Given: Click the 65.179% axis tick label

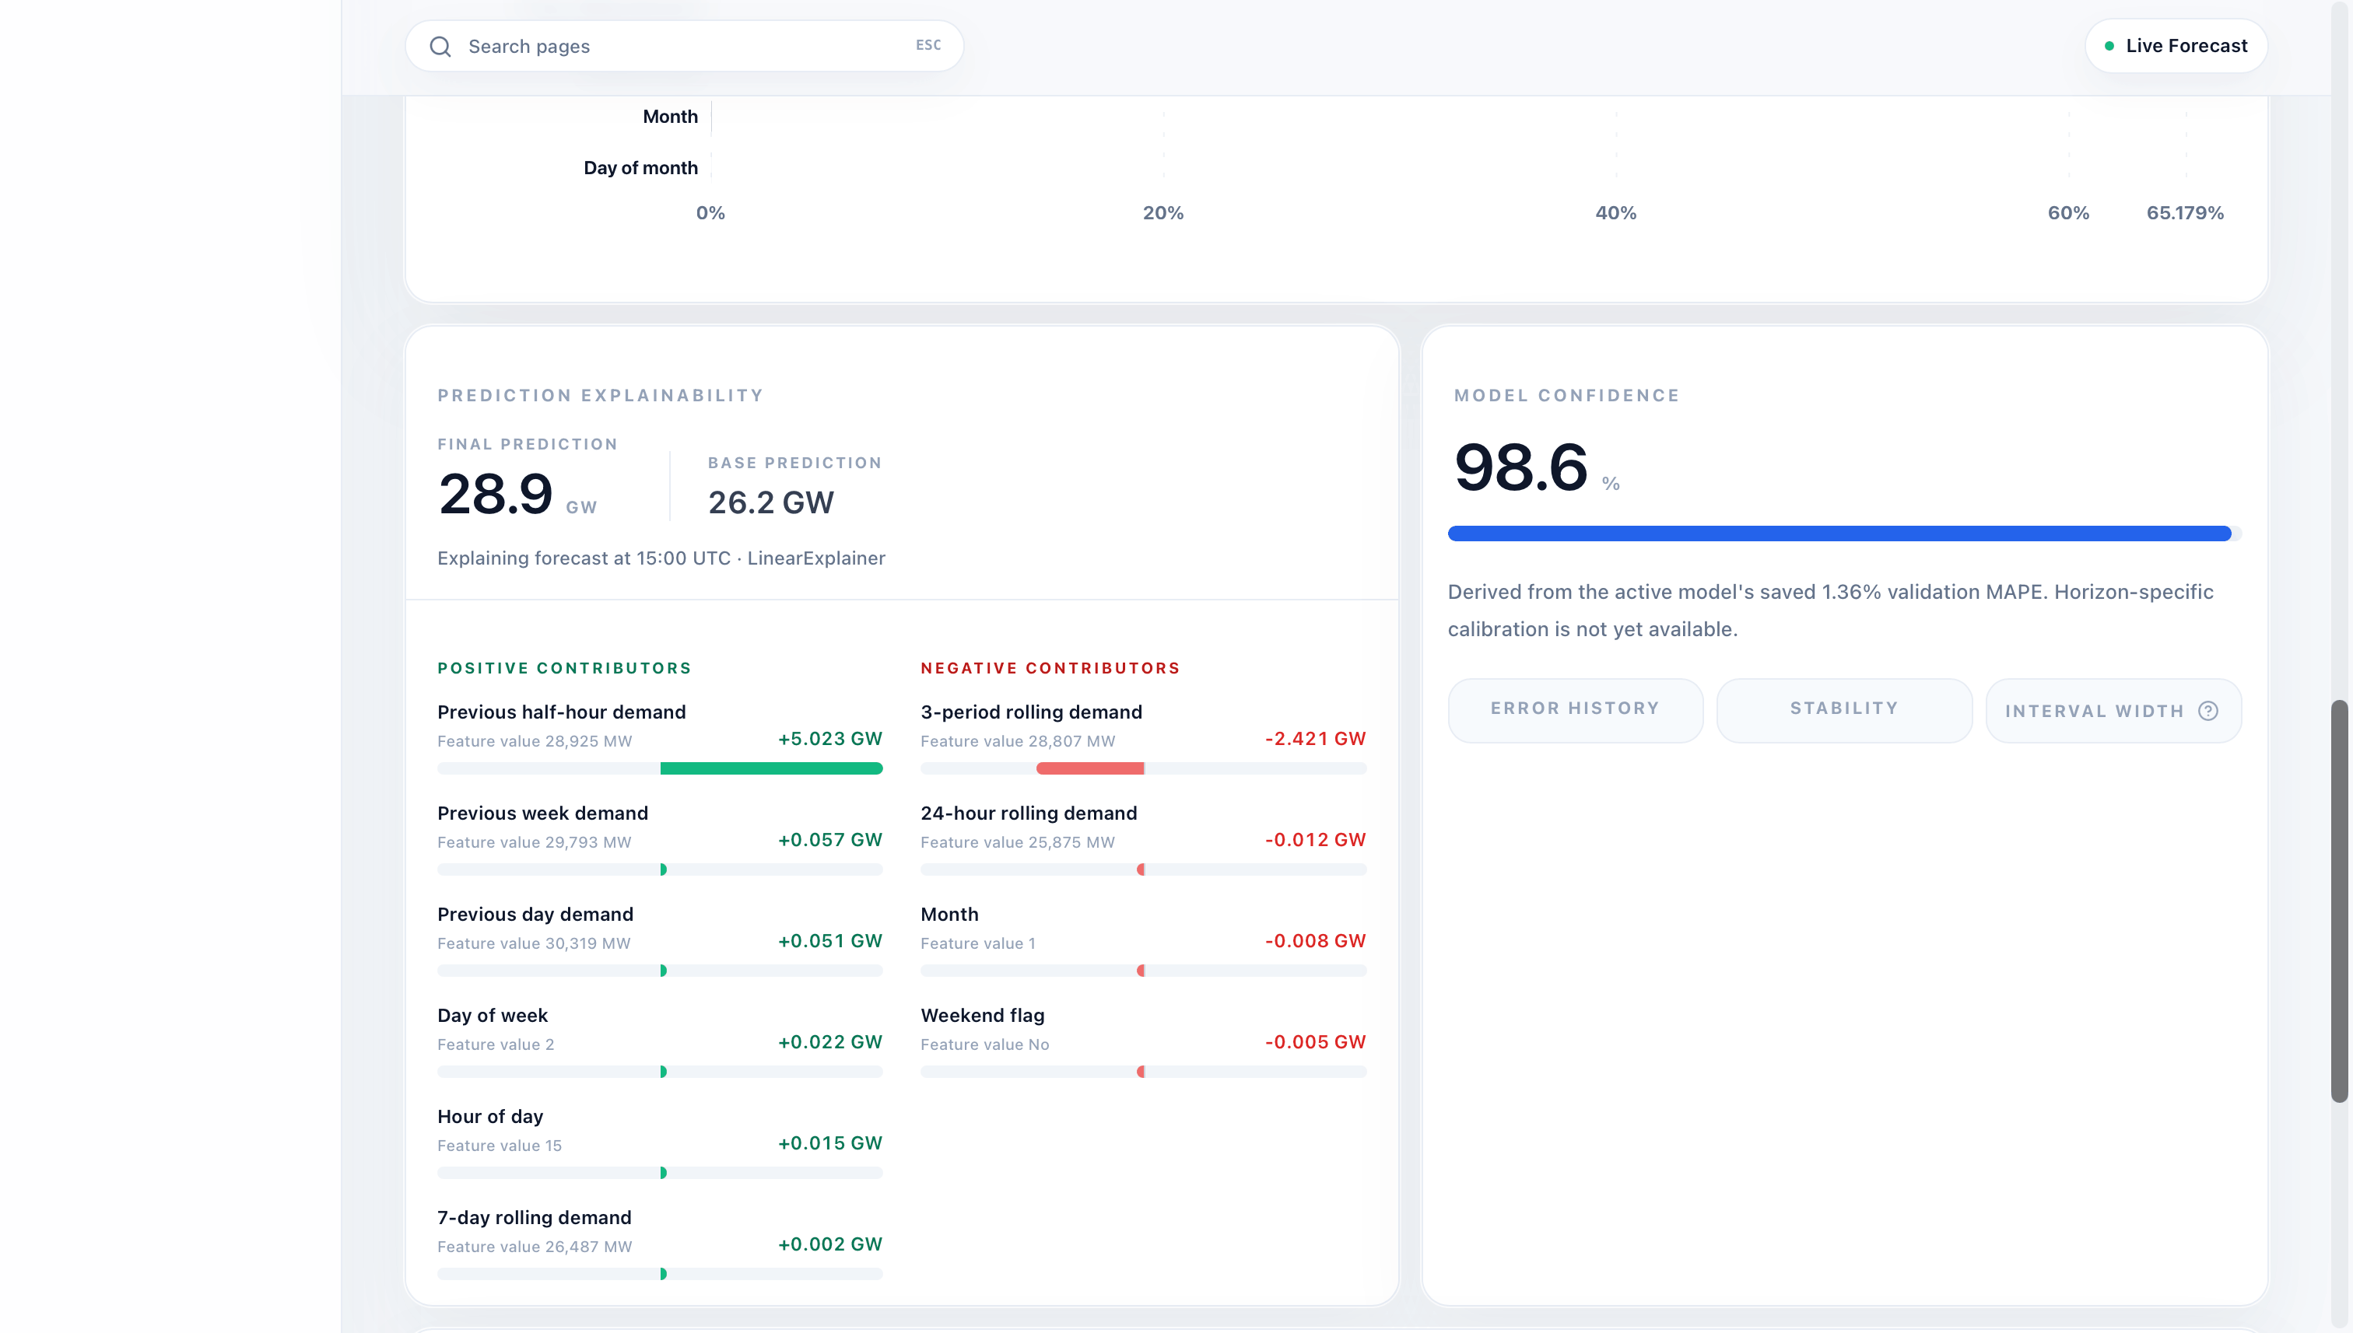Looking at the screenshot, I should pos(2184,212).
